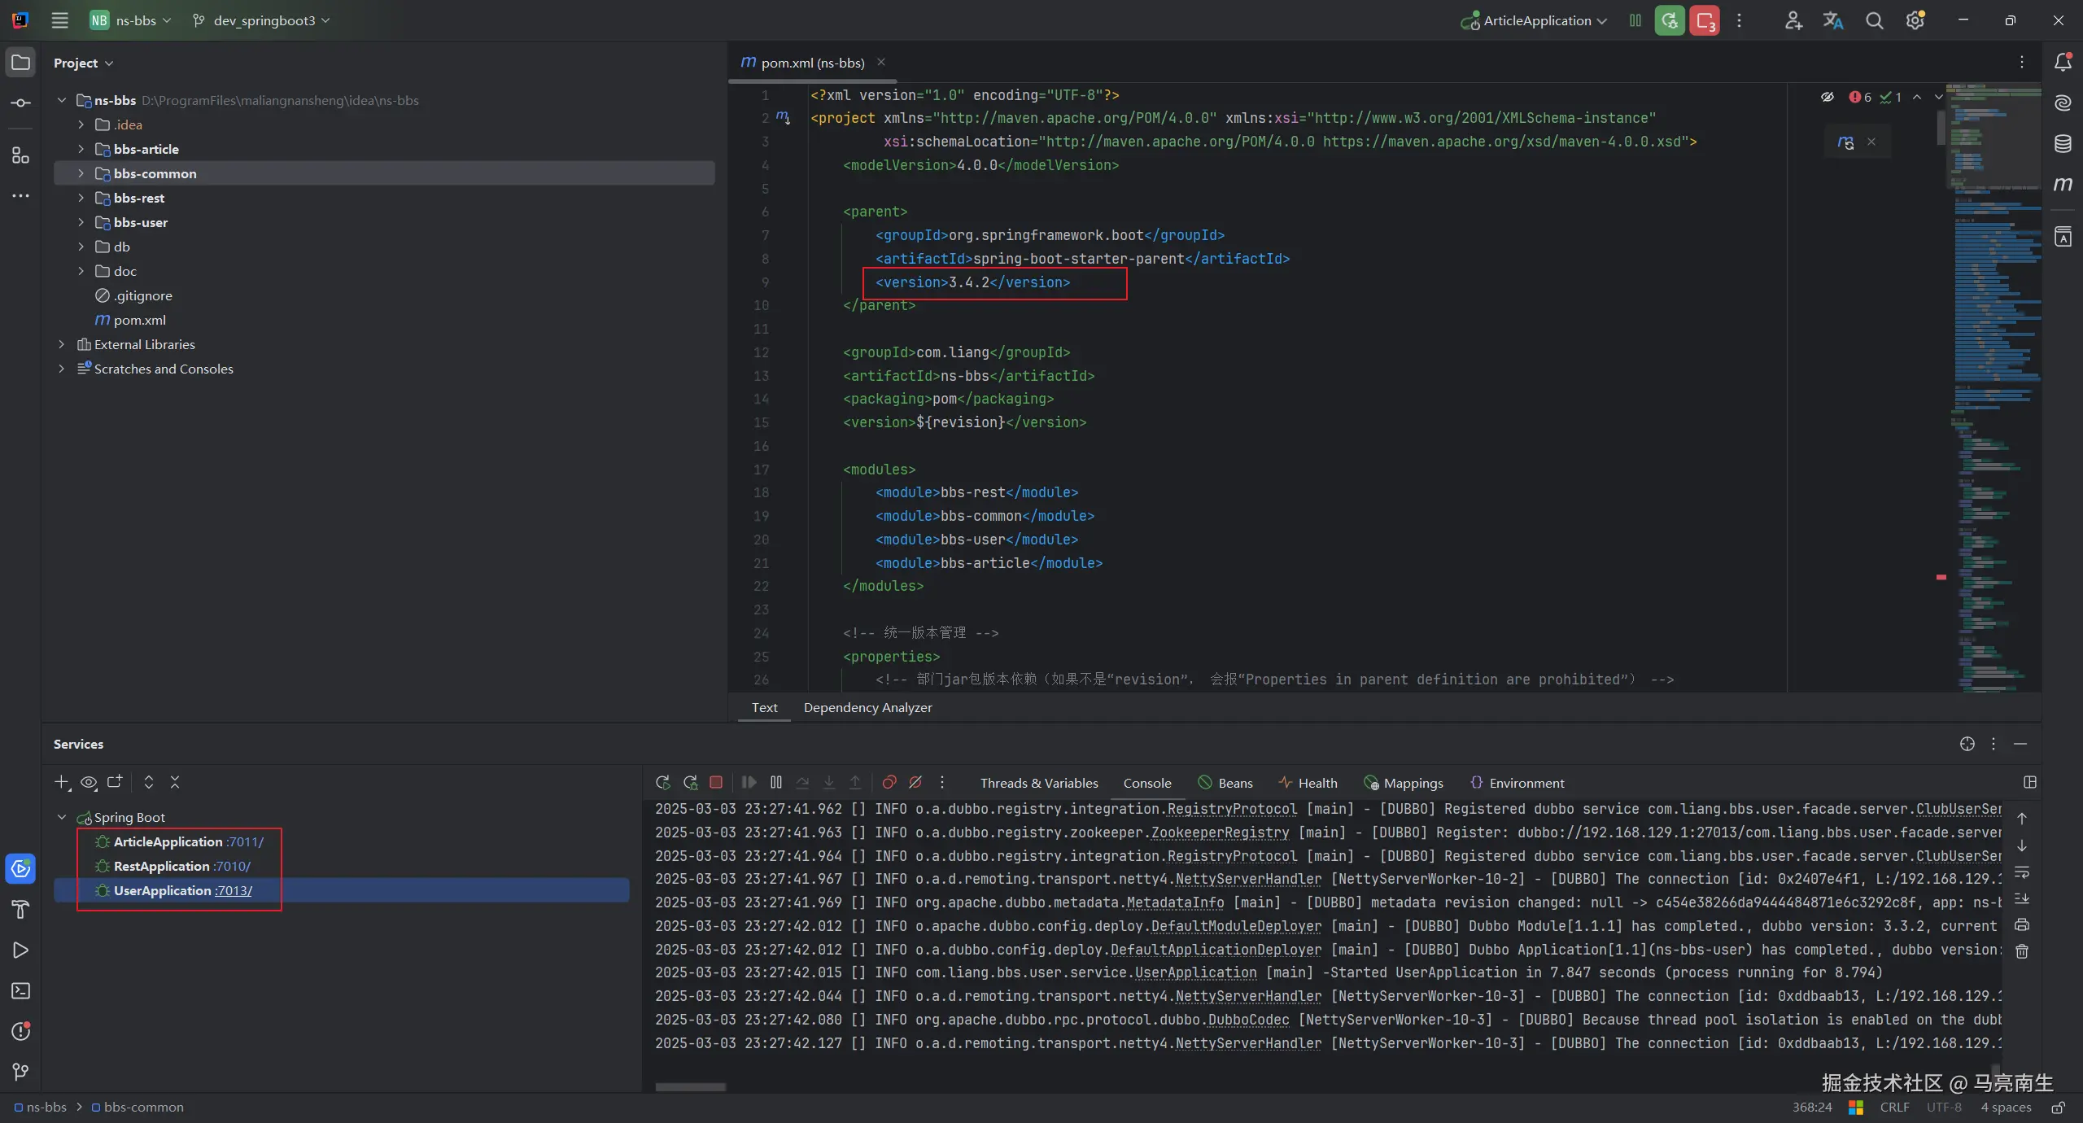Expand the bbs-article module folder
This screenshot has width=2083, height=1123.
pyautogui.click(x=81, y=149)
